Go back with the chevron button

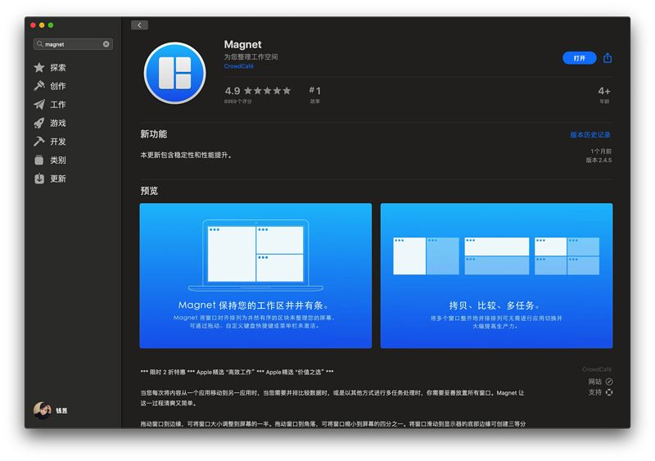pos(139,25)
